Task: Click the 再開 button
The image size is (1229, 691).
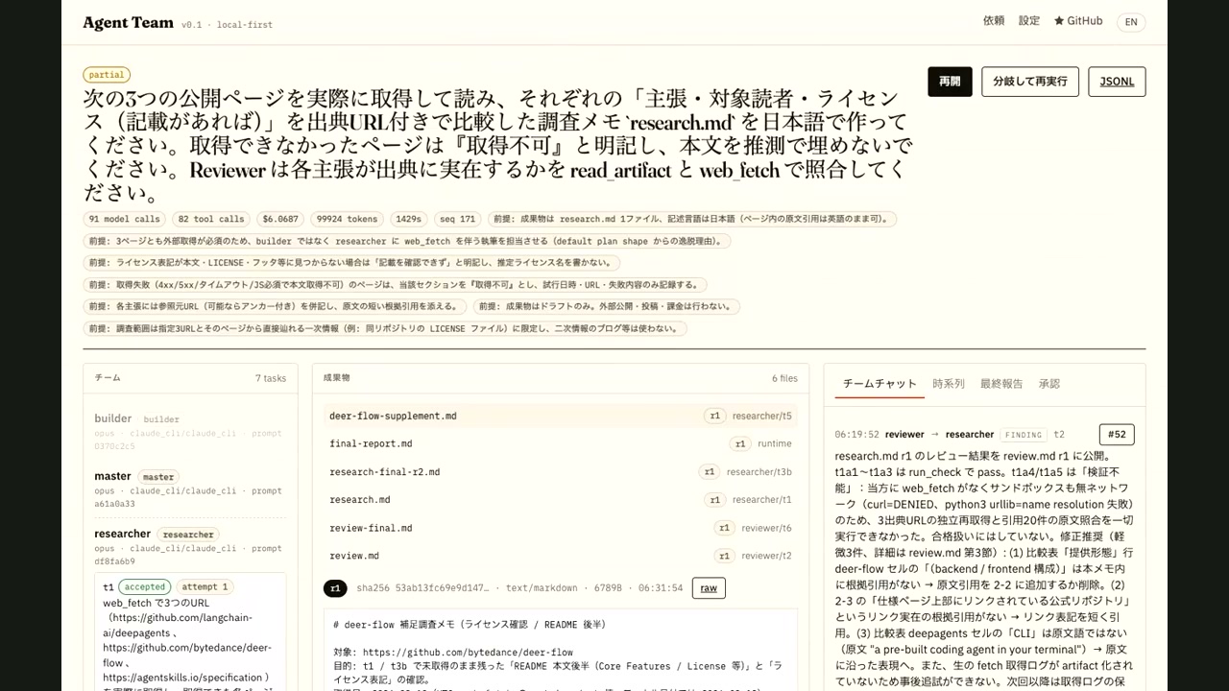Action: click(x=950, y=82)
